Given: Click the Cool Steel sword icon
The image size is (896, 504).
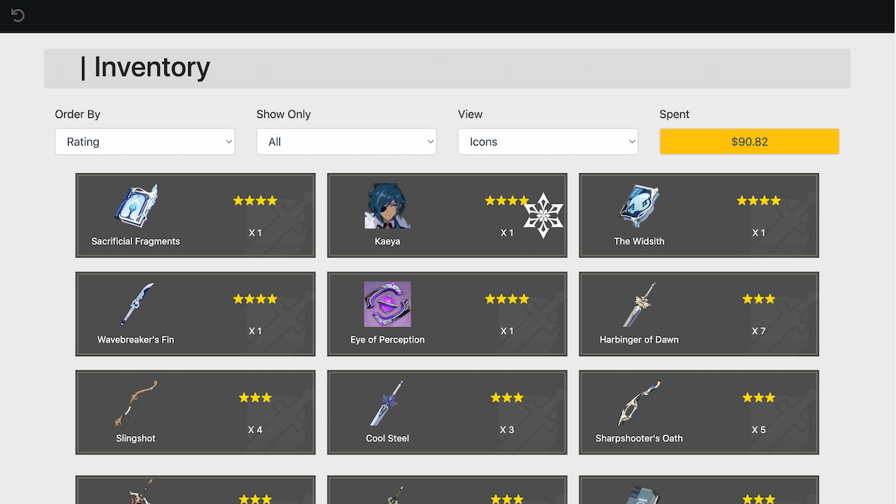Looking at the screenshot, I should [388, 402].
